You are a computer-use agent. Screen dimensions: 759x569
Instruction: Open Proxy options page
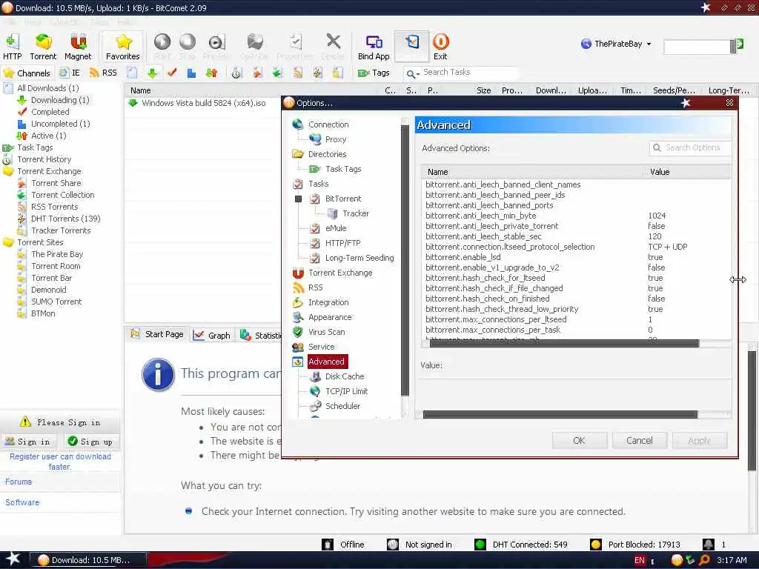pyautogui.click(x=336, y=139)
